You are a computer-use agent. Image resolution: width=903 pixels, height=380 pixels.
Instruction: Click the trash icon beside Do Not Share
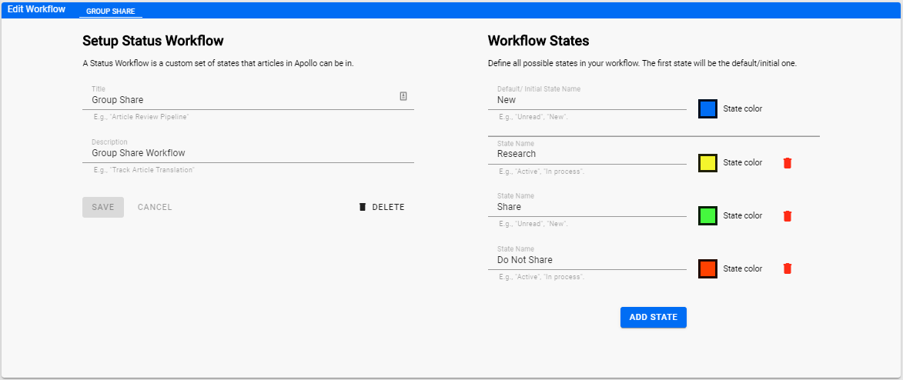(x=788, y=268)
